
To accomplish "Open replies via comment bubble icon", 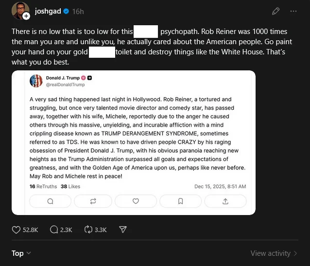I will (54, 230).
